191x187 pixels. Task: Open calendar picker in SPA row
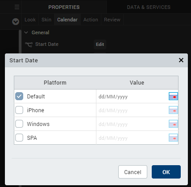173,138
